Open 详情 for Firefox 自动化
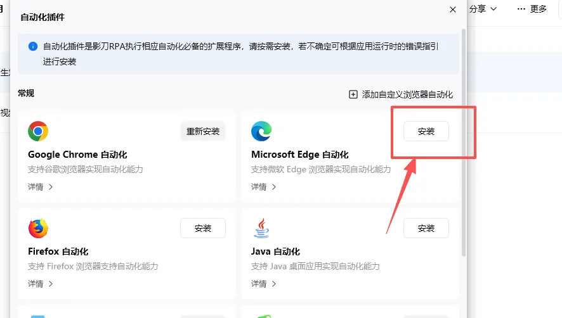This screenshot has width=562, height=318. click(40, 284)
